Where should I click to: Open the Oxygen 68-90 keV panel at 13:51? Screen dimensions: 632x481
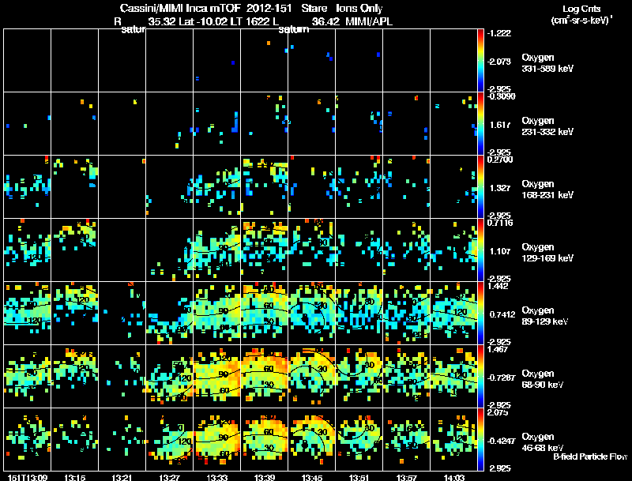[359, 376]
